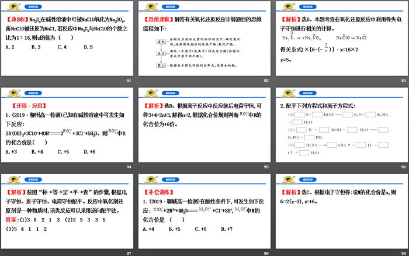This screenshot has width=409, height=256.
Task: Click the blue pill button on slide 98
Action: pyautogui.click(x=171, y=179)
